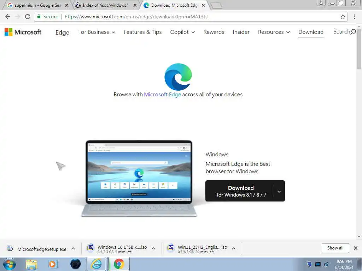Open Windows Start menu orb

tap(10, 264)
